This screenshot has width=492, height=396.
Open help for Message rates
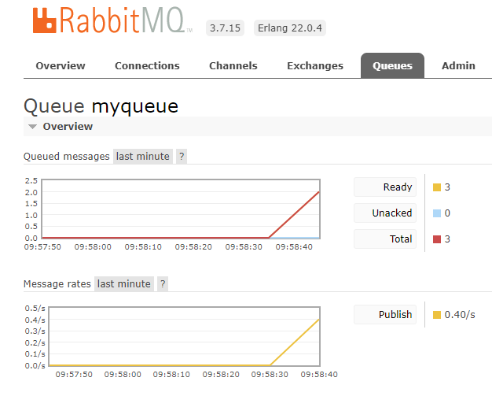163,283
